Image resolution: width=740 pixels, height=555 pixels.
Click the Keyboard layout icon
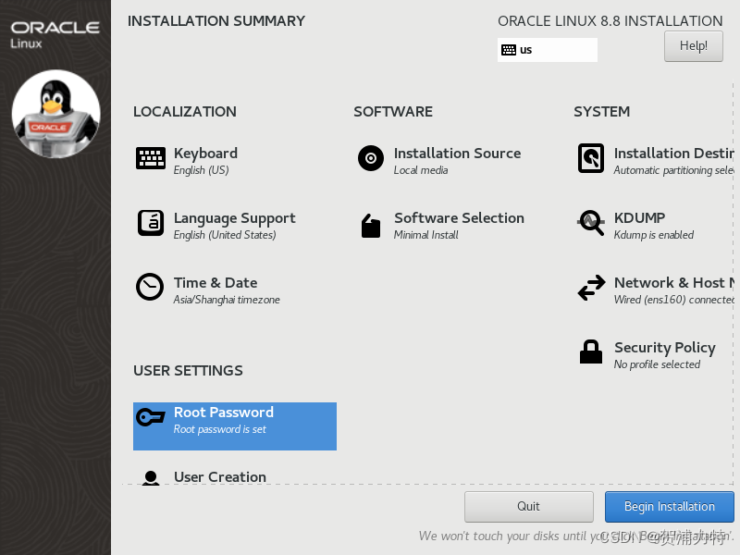point(151,158)
